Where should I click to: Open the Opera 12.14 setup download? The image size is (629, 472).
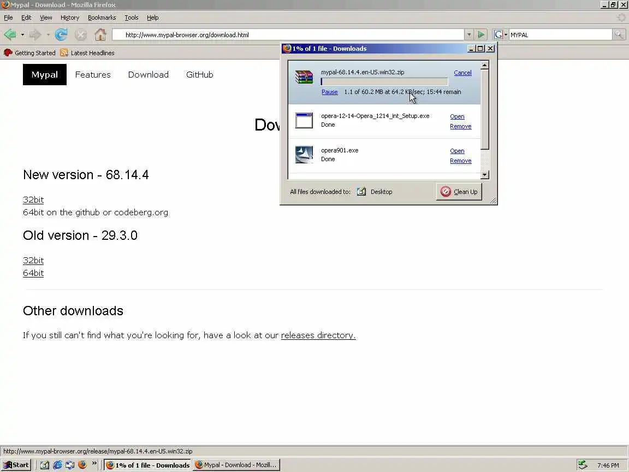[x=457, y=116]
